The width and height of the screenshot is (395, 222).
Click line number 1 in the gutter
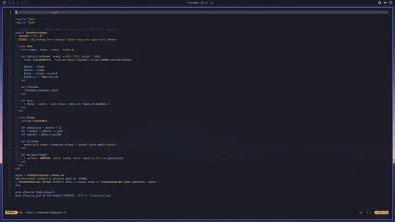[x=10, y=12]
